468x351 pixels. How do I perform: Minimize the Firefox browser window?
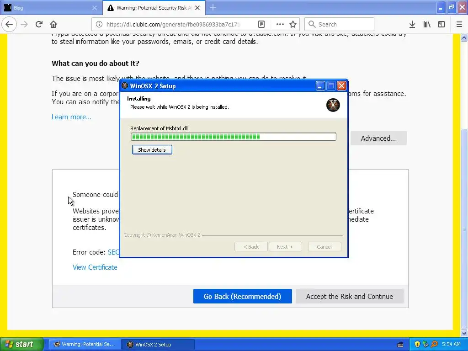pos(441,7)
